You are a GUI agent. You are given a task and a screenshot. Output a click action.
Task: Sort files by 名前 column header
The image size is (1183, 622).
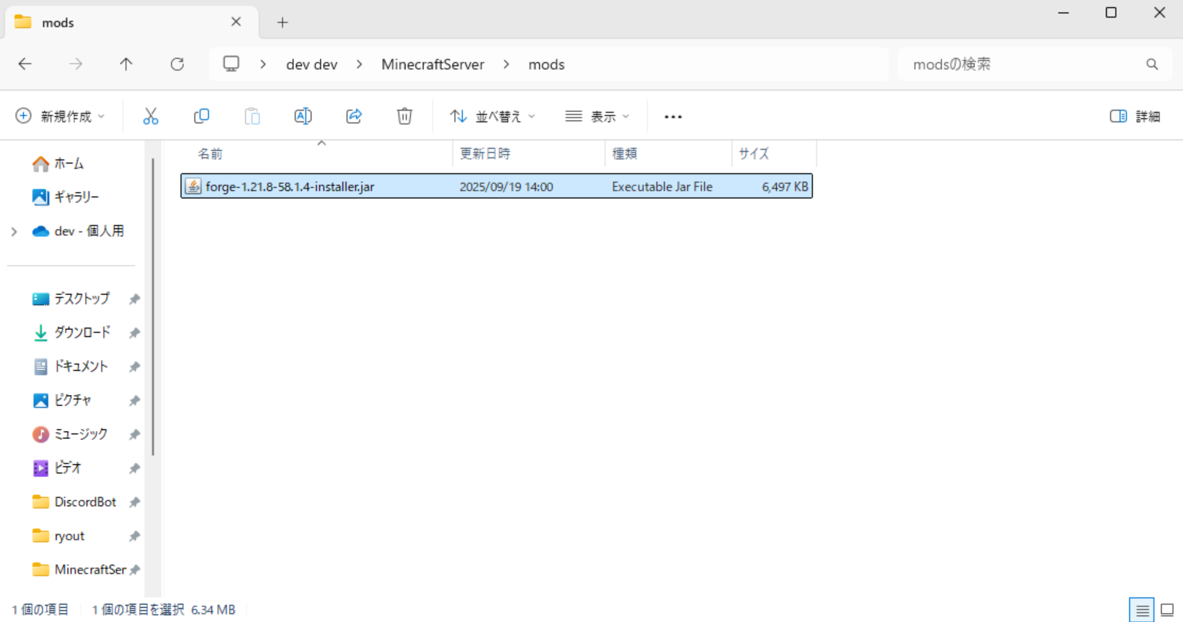click(210, 154)
